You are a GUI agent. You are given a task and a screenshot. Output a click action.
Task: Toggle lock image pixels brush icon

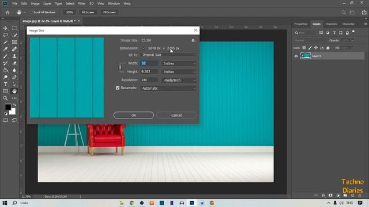[x=310, y=48]
